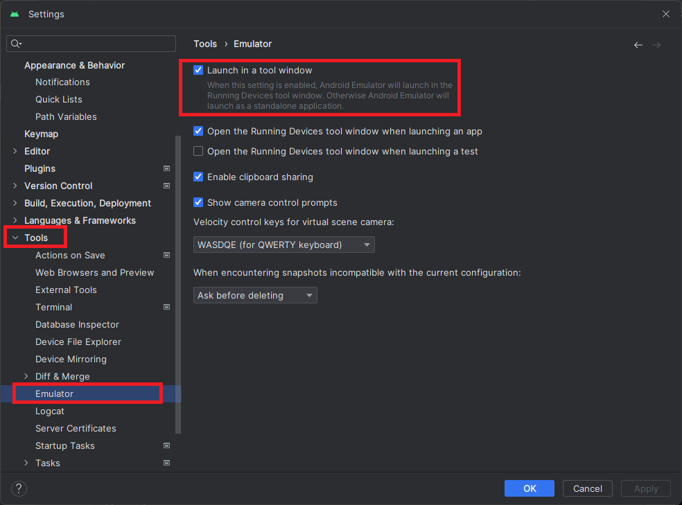Open the Ask before deleting dropdown
This screenshot has width=682, height=505.
point(255,295)
